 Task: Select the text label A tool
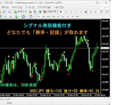click(x=96, y=12)
